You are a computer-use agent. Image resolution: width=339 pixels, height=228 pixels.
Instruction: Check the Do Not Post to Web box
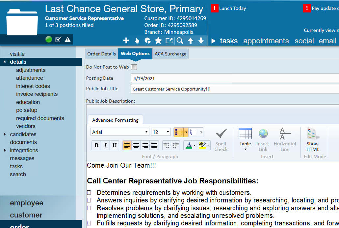pos(134,67)
